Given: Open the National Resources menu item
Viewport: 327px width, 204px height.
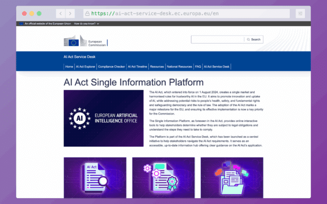Looking at the screenshot, I should [x=179, y=66].
